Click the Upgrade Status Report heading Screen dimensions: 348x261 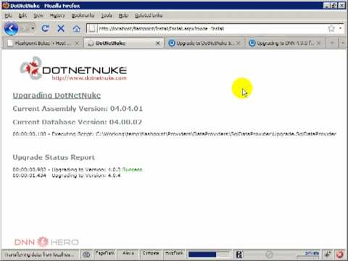click(54, 157)
